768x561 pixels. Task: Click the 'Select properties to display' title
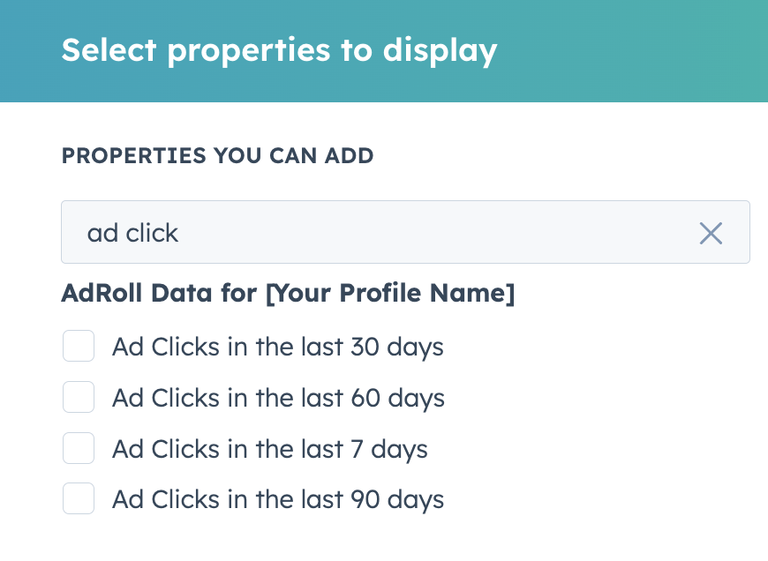click(279, 50)
